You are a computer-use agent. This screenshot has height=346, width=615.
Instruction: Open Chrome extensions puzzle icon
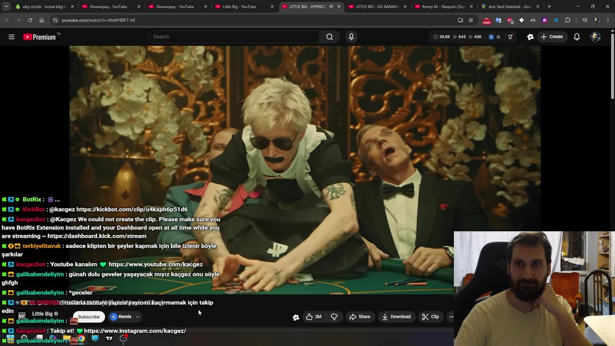click(568, 20)
